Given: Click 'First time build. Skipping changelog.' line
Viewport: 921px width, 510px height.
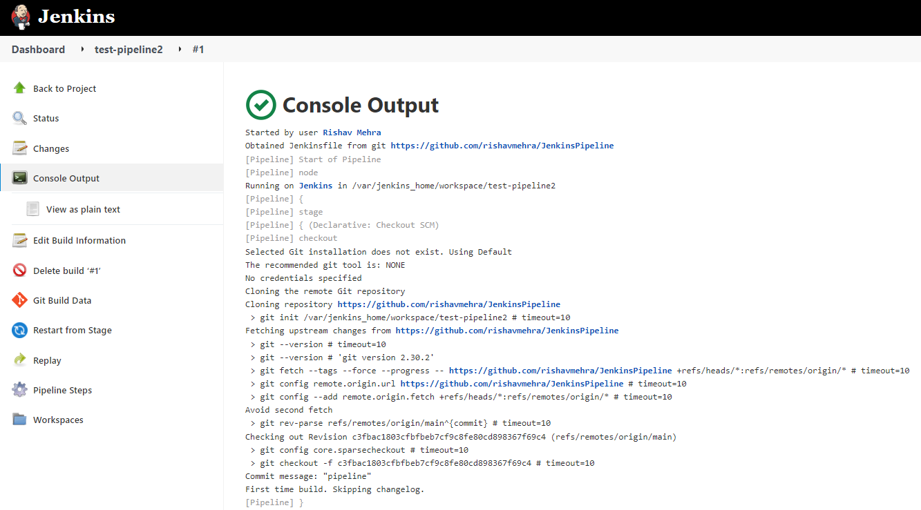Looking at the screenshot, I should pyautogui.click(x=335, y=489).
